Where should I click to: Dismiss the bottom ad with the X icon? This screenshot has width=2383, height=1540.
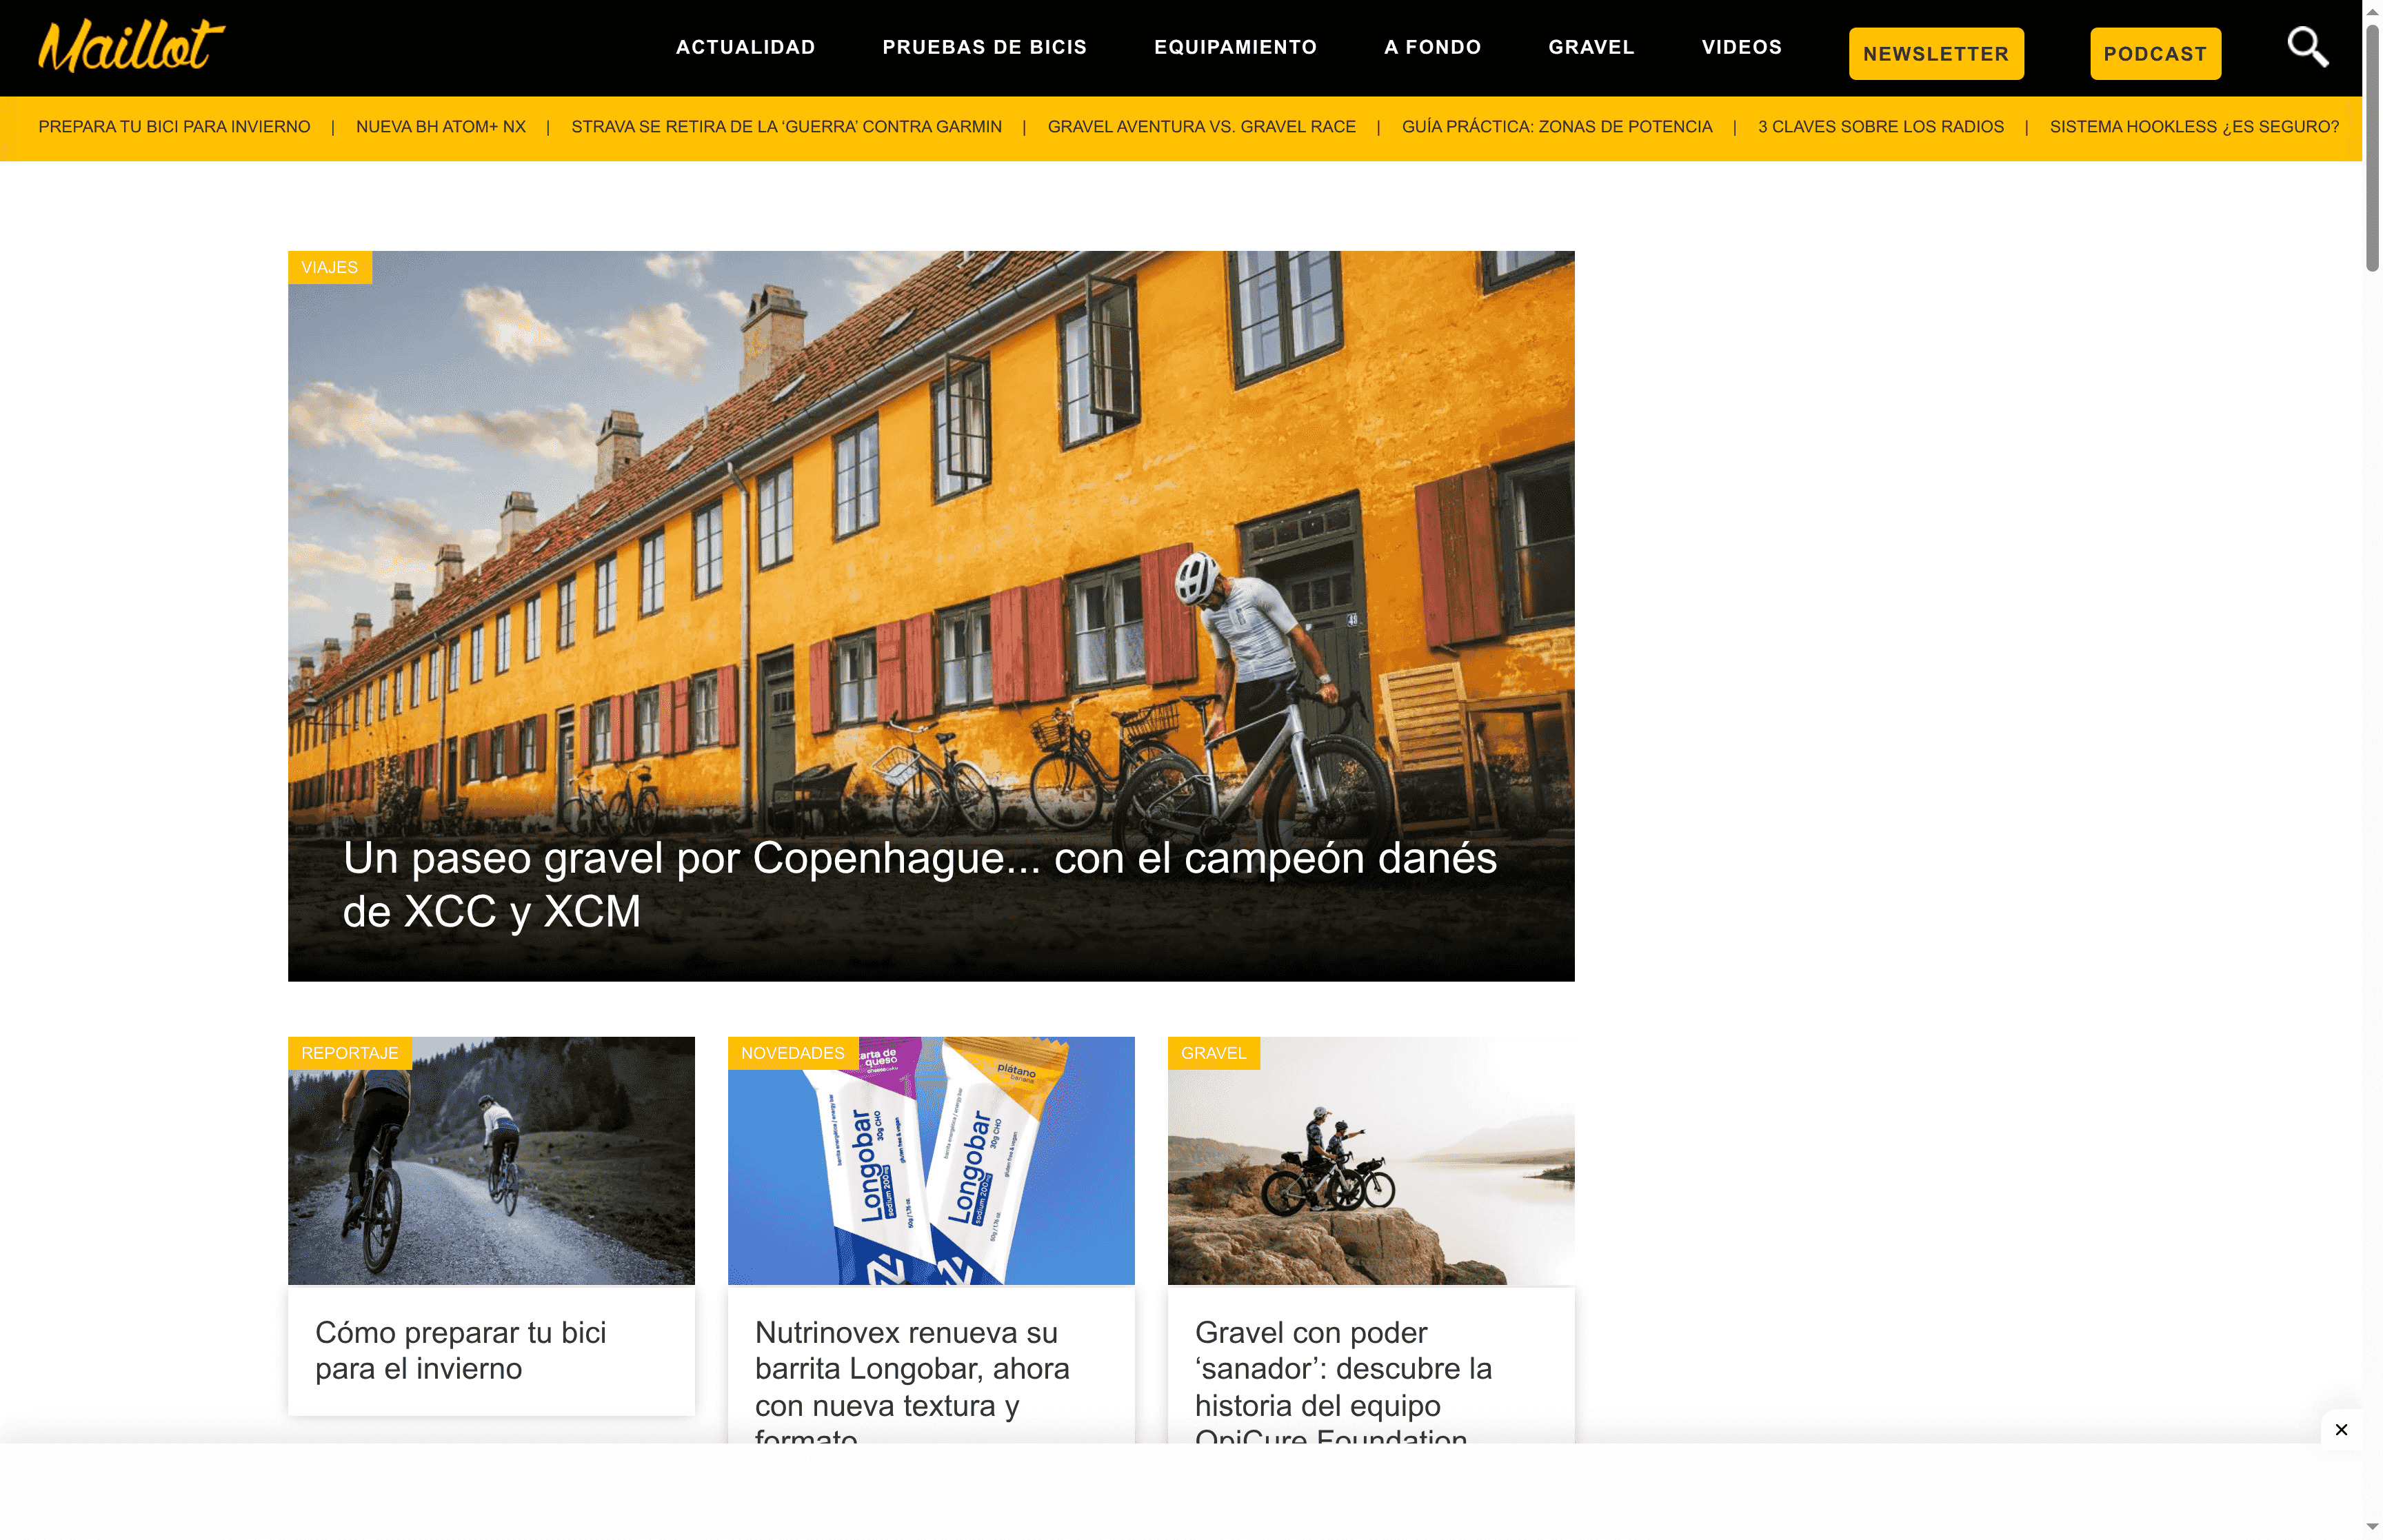coord(2341,1429)
